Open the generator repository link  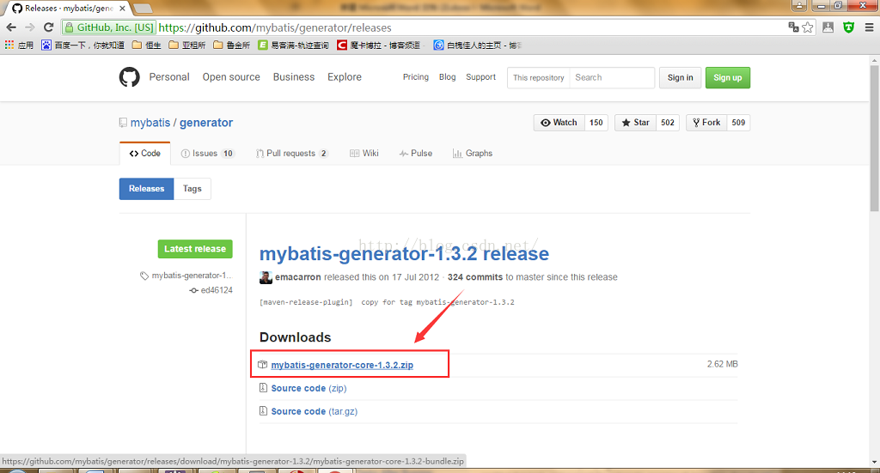(x=206, y=123)
